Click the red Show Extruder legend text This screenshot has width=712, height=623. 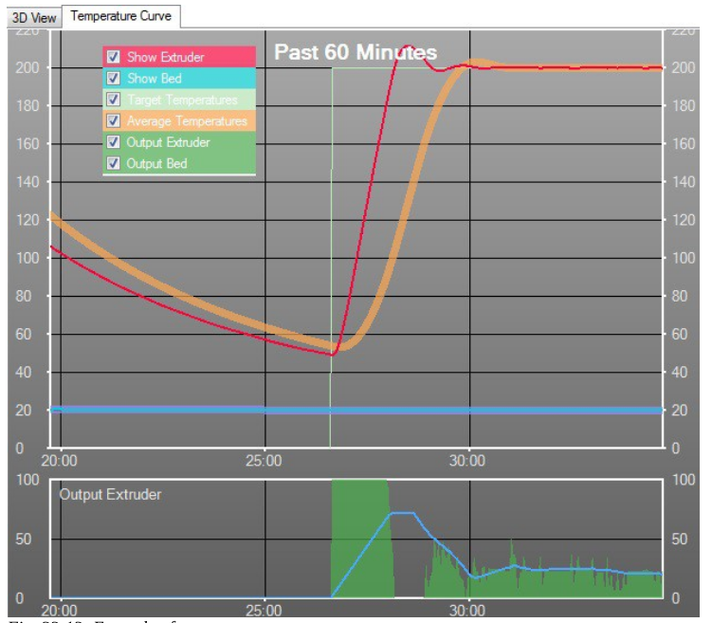pyautogui.click(x=165, y=57)
